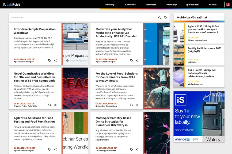Click the 'Mohlo by Vás zajímat' heading
The image size is (232, 154).
pyautogui.click(x=192, y=17)
